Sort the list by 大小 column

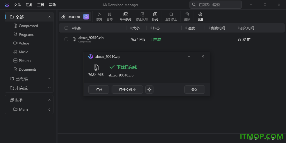(x=135, y=28)
